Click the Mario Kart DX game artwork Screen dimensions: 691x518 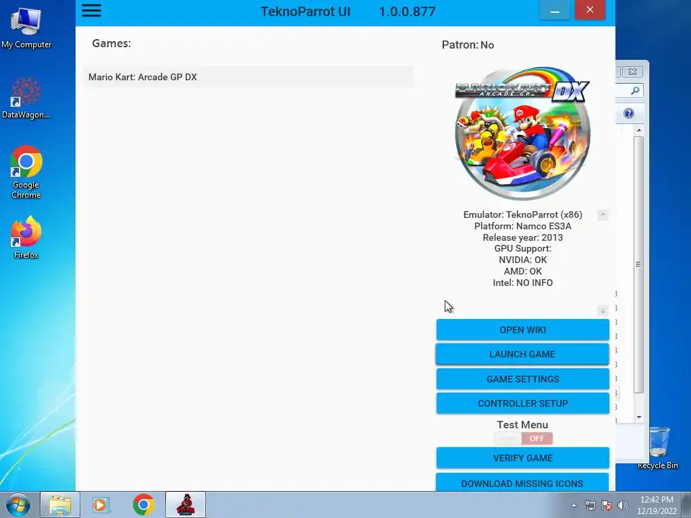(x=523, y=133)
